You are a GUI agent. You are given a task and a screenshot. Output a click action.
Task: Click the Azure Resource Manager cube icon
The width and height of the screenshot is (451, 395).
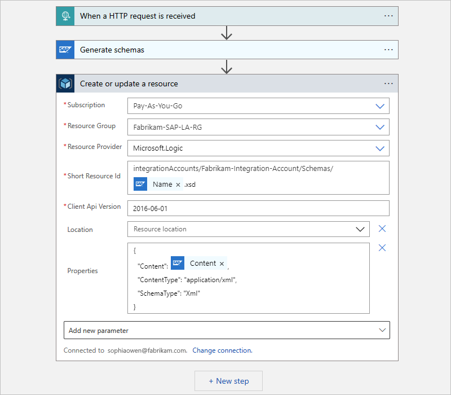(65, 84)
